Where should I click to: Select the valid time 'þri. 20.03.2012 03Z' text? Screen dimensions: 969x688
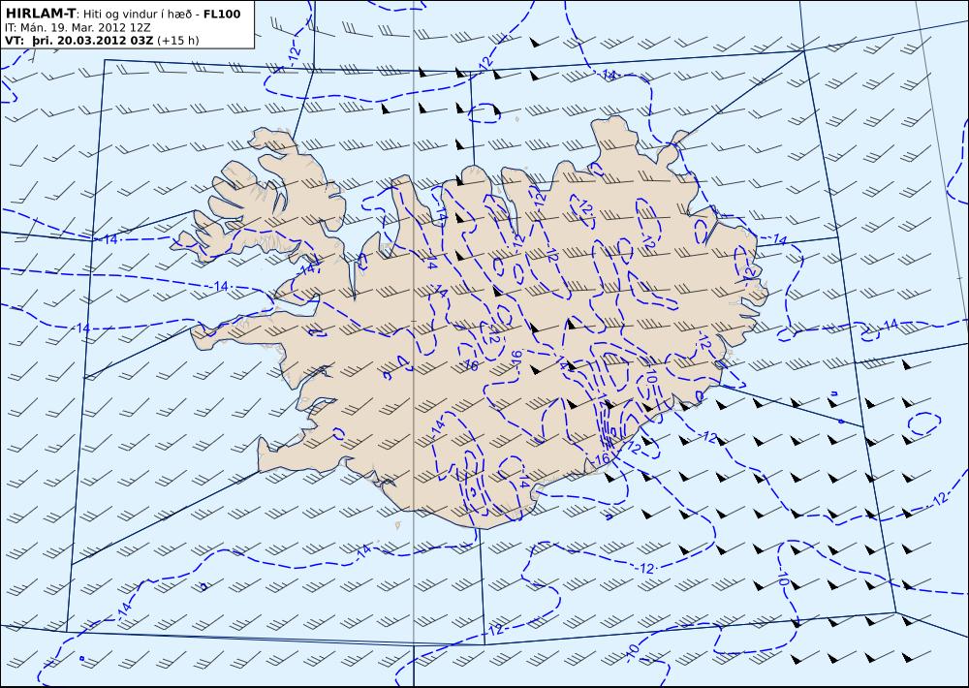pos(93,41)
